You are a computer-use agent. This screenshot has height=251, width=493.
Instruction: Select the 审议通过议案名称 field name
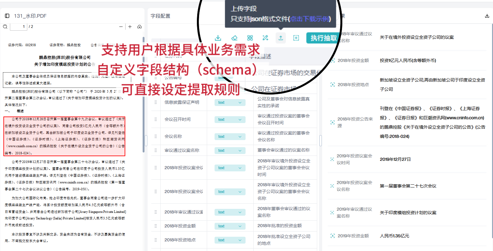point(182,150)
